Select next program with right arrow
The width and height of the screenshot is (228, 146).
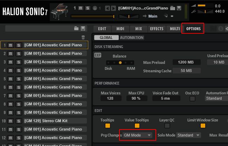coord(113,8)
